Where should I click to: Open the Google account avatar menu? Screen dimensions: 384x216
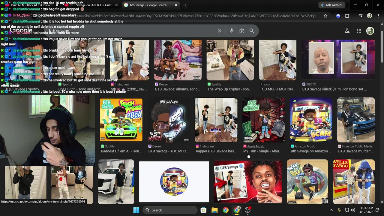click(x=370, y=31)
